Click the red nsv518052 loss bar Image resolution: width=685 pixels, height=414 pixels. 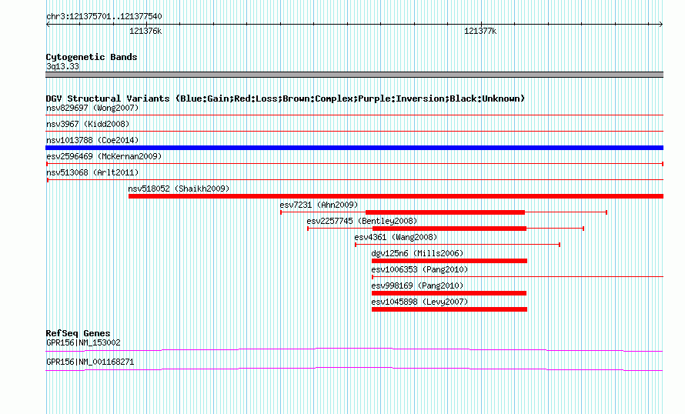pyautogui.click(x=396, y=196)
